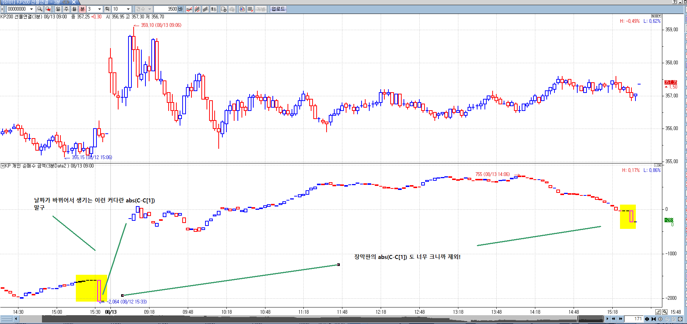
Task: Open the symbol code 00000000 dropdown
Action: point(31,9)
